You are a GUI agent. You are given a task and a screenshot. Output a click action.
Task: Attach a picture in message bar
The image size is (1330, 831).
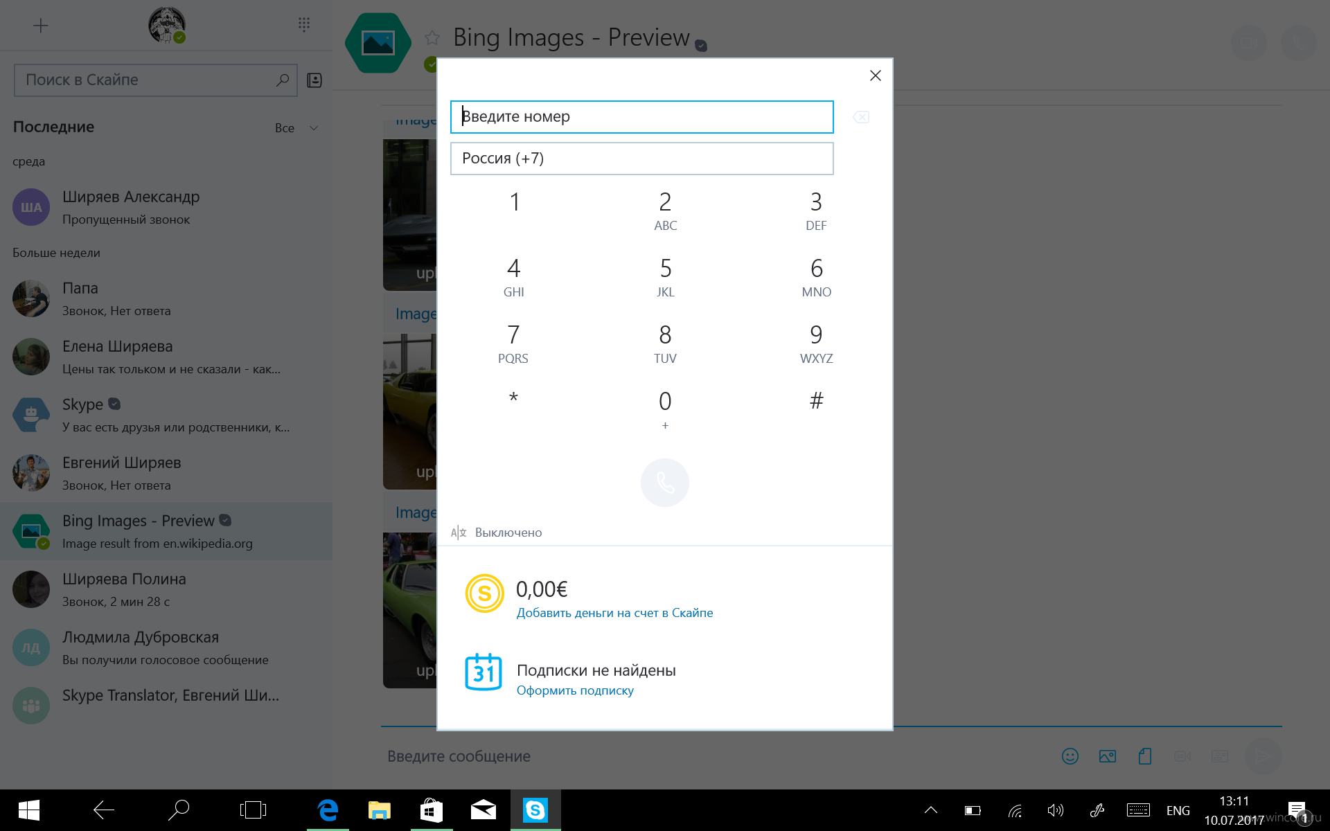coord(1108,756)
